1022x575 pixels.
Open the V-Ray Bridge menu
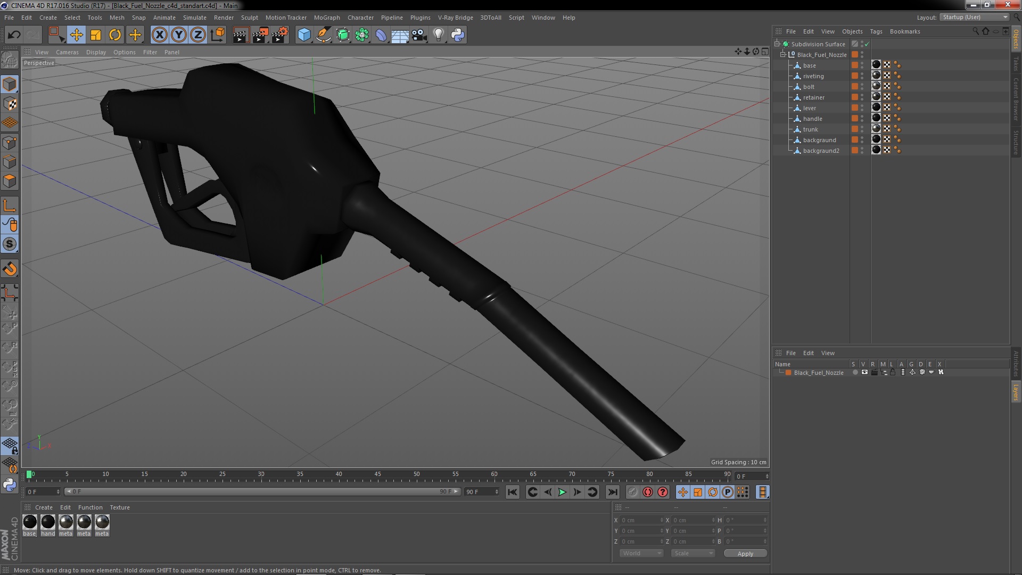[455, 18]
